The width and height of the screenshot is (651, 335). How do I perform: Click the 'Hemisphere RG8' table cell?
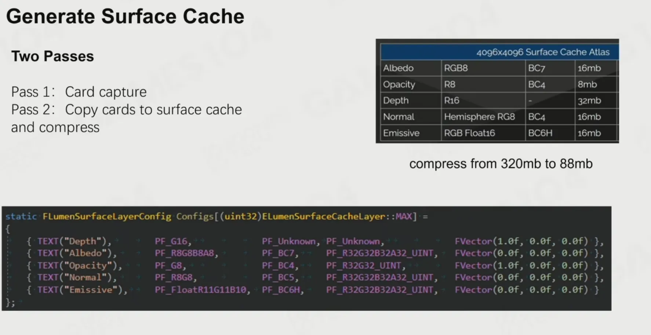tap(483, 117)
